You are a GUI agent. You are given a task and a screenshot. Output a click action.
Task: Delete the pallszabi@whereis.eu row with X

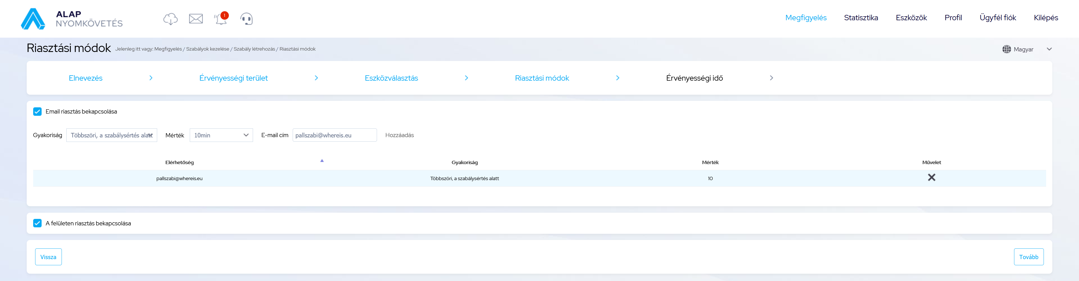pyautogui.click(x=931, y=178)
